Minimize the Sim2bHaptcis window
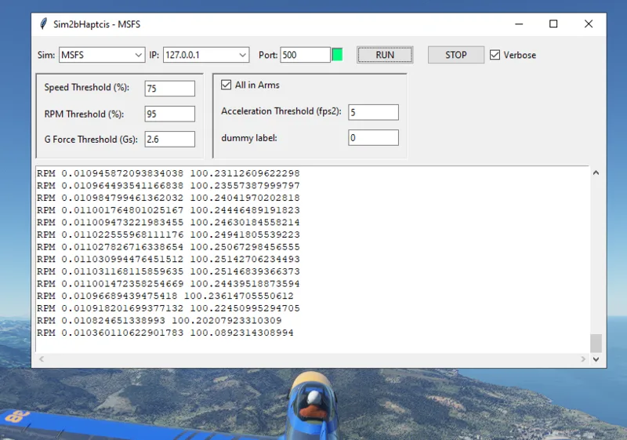This screenshot has width=627, height=440. (519, 24)
